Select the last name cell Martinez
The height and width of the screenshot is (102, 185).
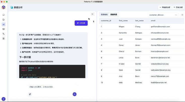[x=139, y=83]
